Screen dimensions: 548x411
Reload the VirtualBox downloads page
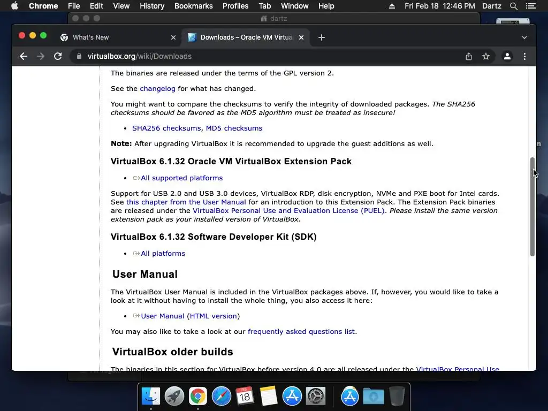point(58,56)
